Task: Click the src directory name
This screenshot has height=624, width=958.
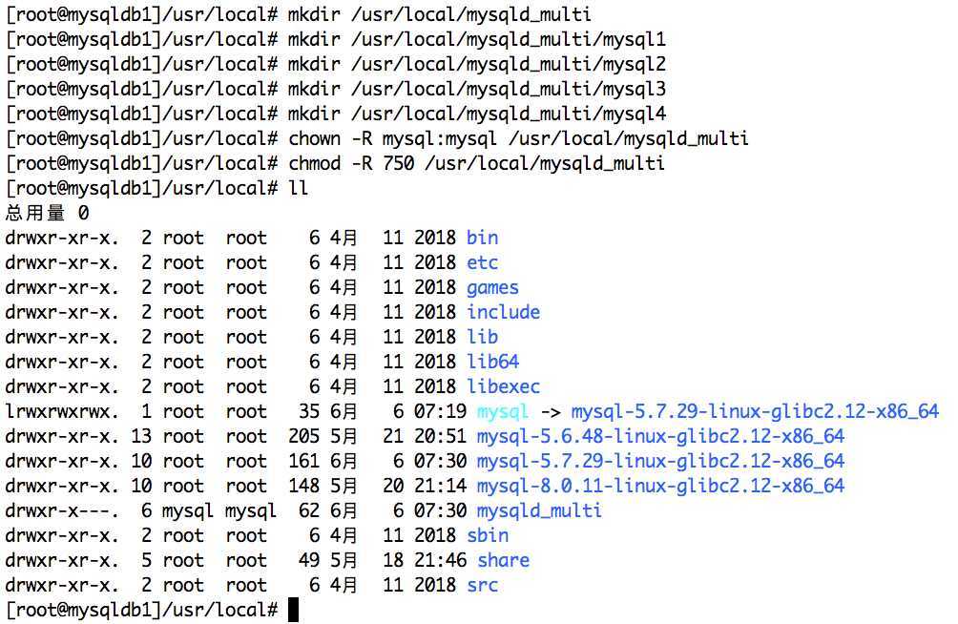Action: tap(483, 585)
